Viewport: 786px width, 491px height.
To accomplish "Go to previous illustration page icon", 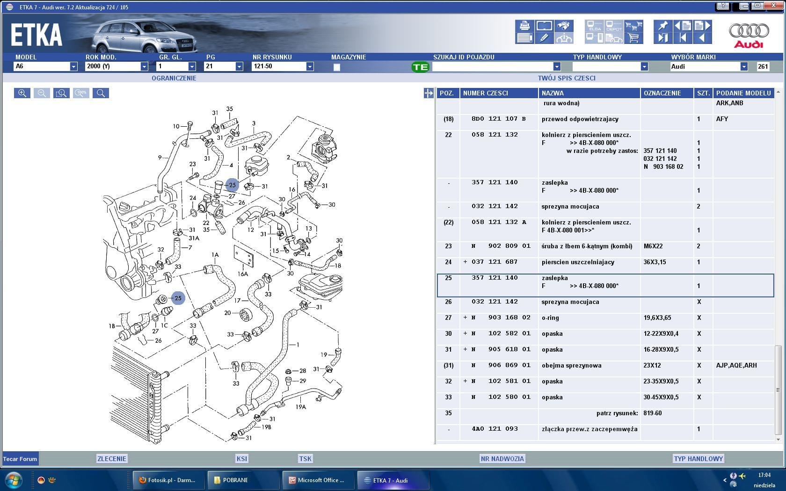I will pos(683,25).
